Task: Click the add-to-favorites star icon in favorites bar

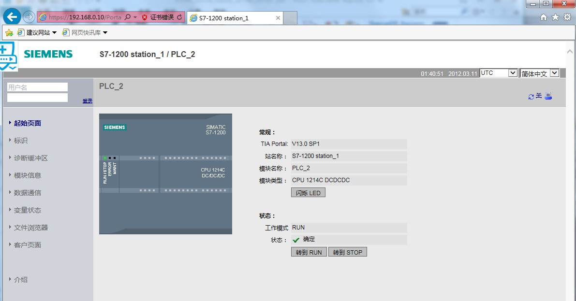Action: coord(9,33)
